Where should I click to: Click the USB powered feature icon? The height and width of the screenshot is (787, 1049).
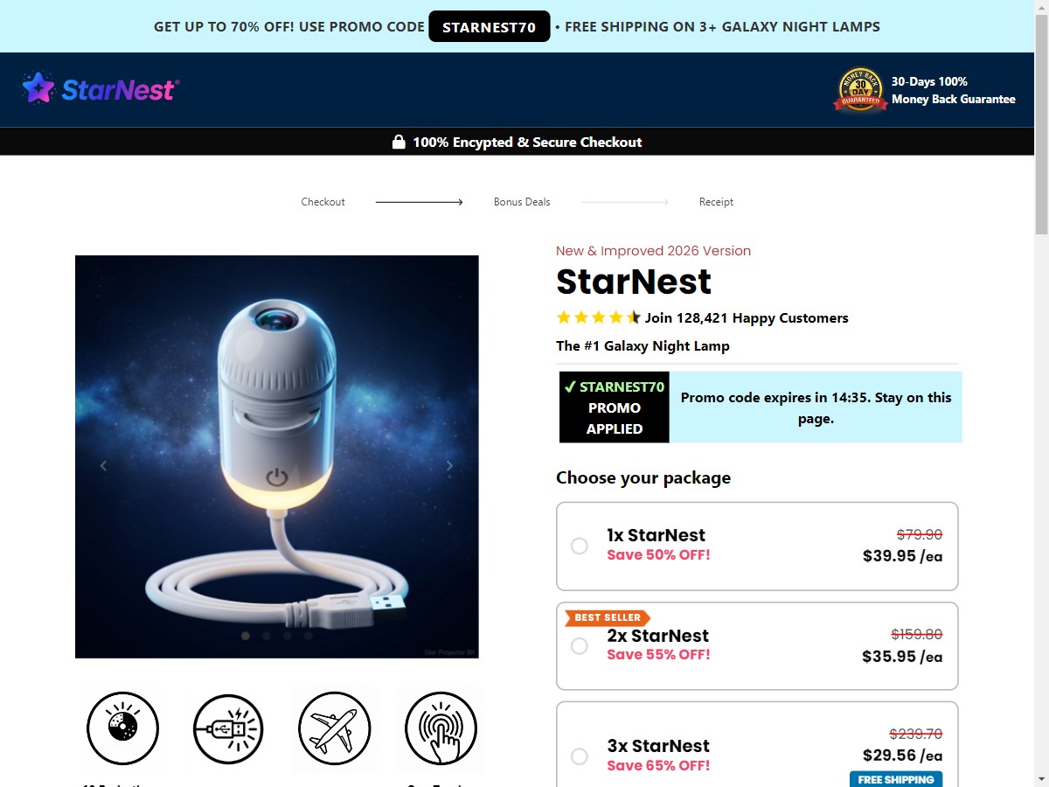point(228,728)
